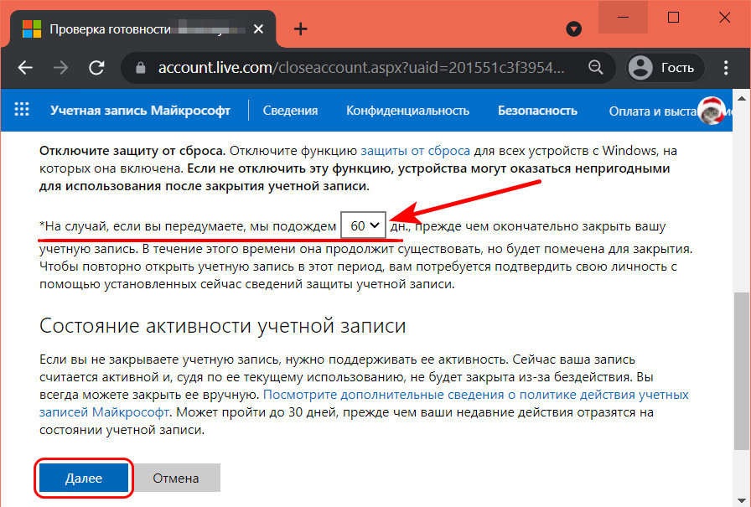Click the vertical scrollbar thumb
This screenshot has height=507, width=751.
click(x=742, y=371)
